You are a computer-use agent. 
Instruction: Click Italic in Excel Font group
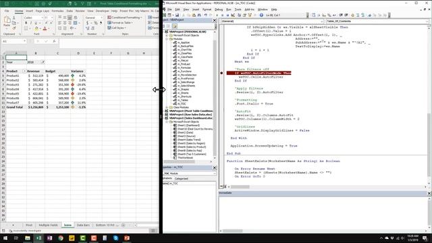tap(31, 23)
